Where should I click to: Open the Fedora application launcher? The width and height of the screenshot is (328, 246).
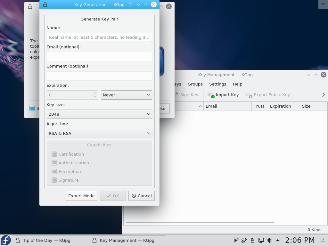pyautogui.click(x=6, y=240)
